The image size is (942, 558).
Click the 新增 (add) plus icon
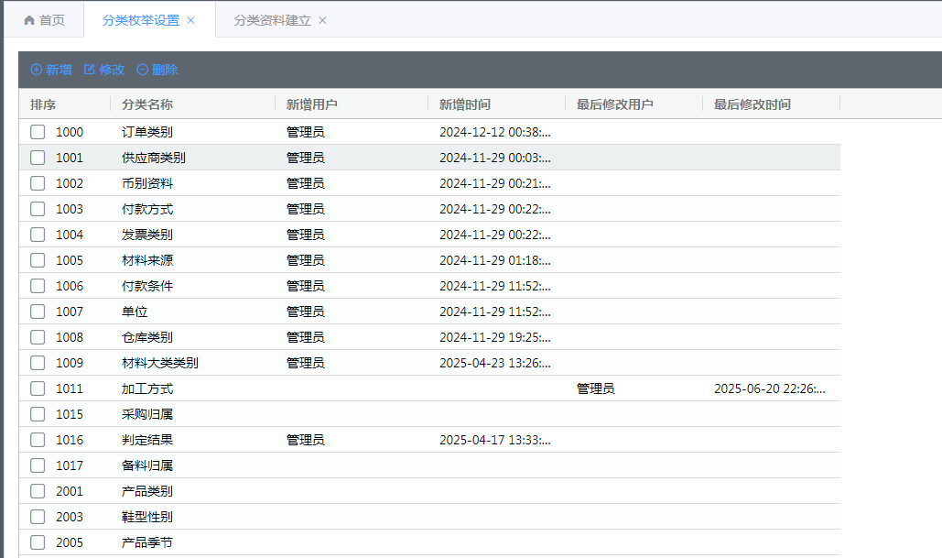(x=37, y=70)
